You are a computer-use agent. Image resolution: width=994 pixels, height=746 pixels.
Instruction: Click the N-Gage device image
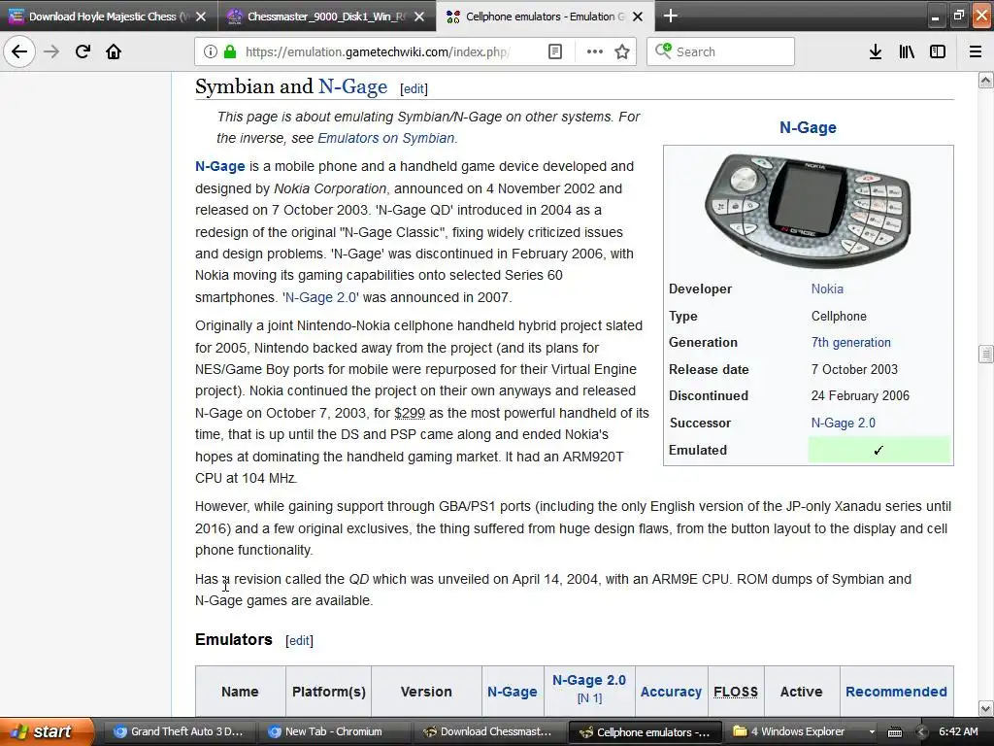point(808,211)
